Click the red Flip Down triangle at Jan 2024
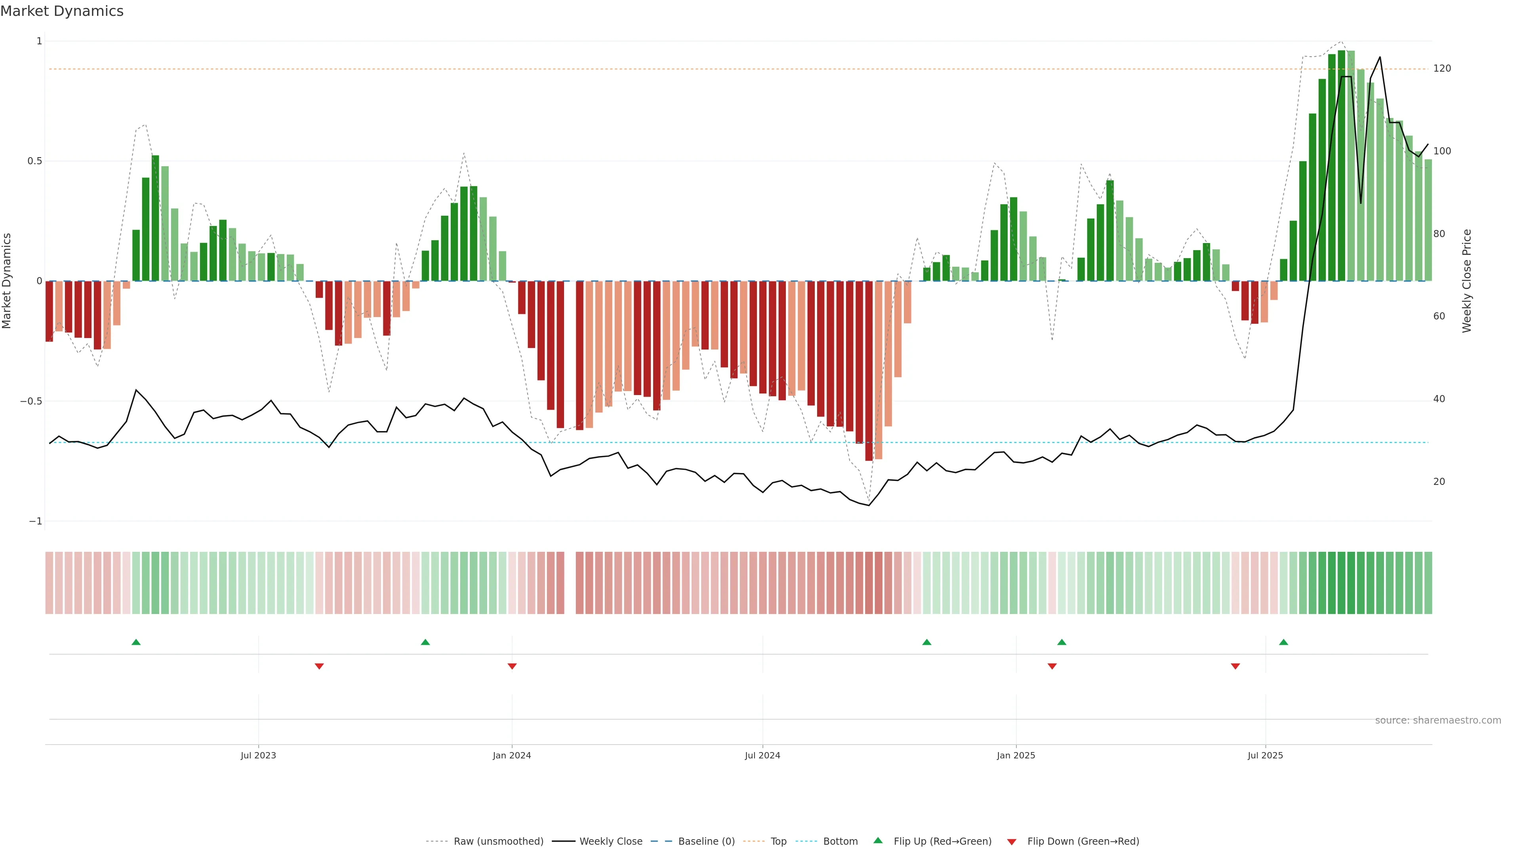 pyautogui.click(x=512, y=666)
